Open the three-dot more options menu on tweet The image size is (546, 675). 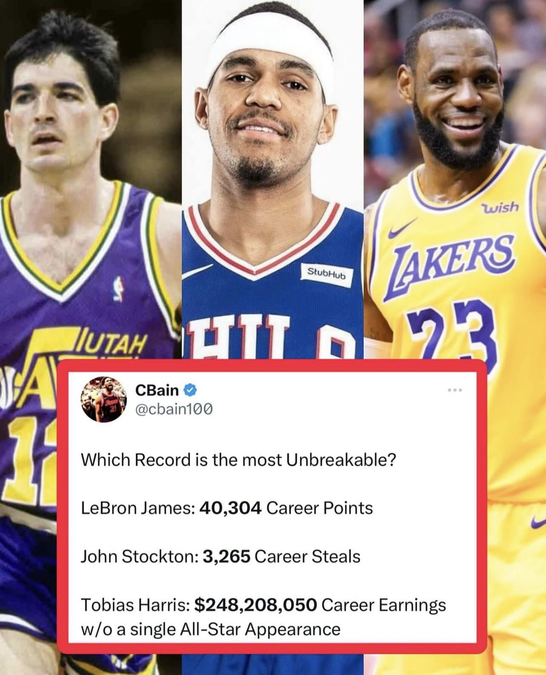[x=454, y=390]
